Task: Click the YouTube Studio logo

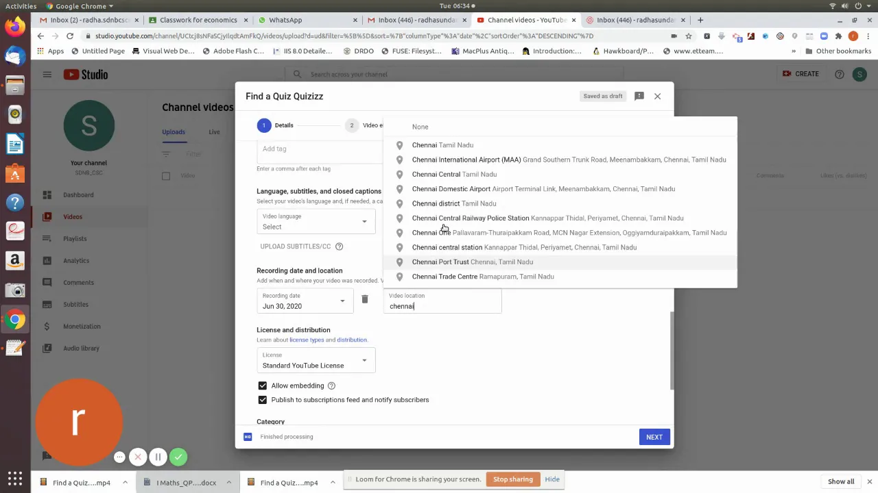Action: click(x=86, y=74)
